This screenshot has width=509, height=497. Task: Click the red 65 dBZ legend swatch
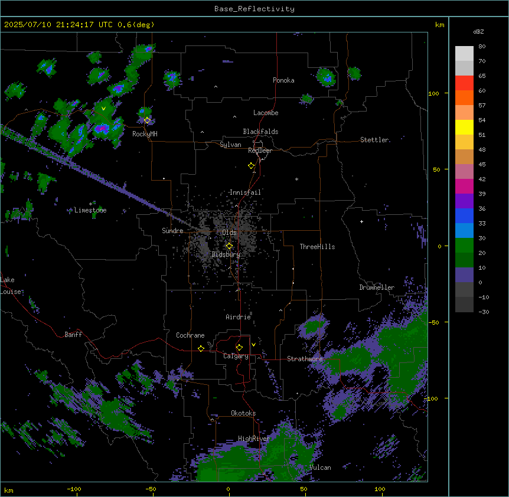464,83
